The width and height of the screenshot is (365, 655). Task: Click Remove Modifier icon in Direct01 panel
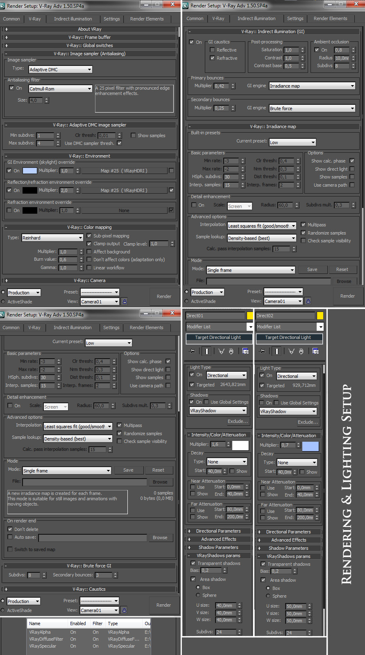[231, 351]
